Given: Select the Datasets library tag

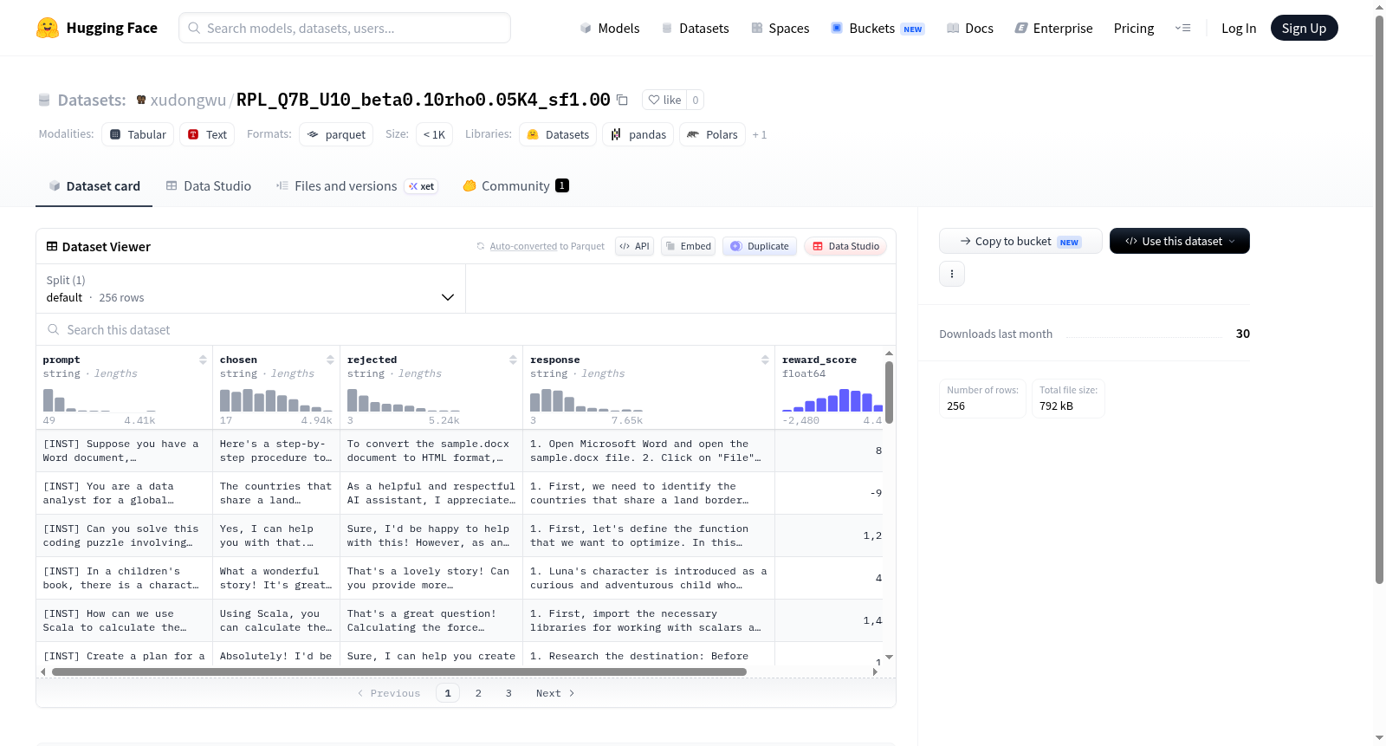Looking at the screenshot, I should click(x=558, y=134).
